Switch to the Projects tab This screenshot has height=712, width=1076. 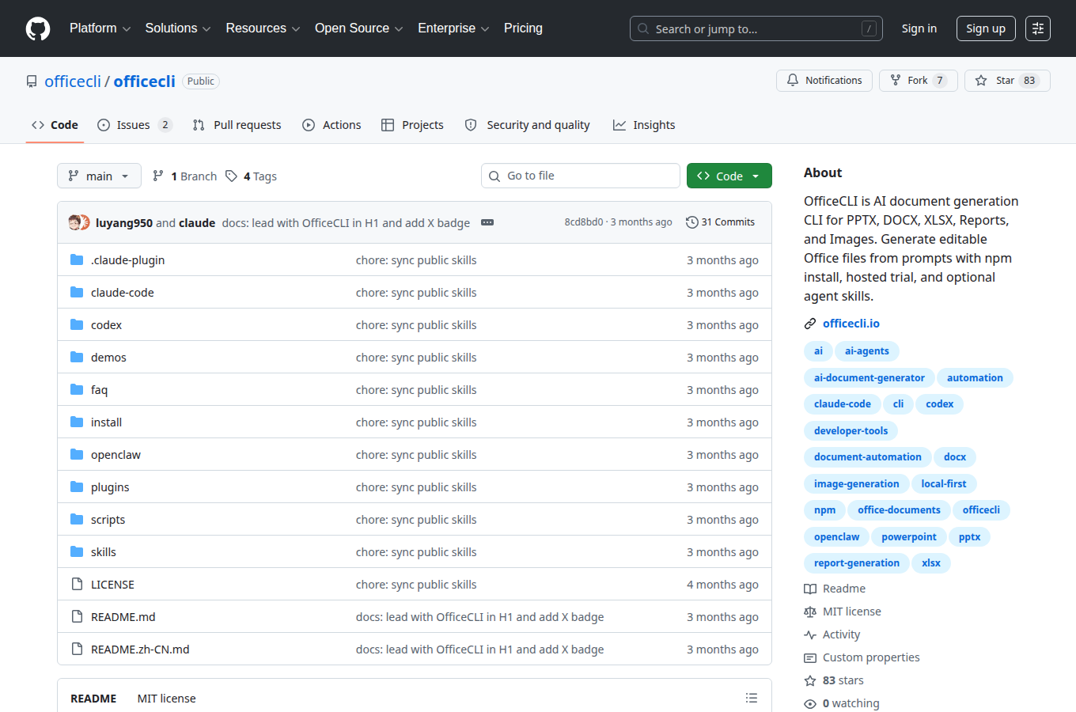(412, 125)
